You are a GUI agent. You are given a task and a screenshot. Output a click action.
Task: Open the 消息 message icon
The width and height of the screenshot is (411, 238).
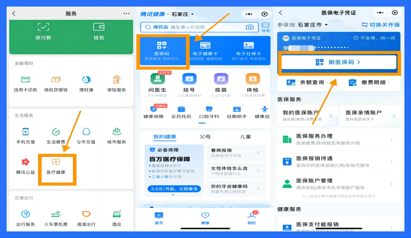tap(265, 27)
